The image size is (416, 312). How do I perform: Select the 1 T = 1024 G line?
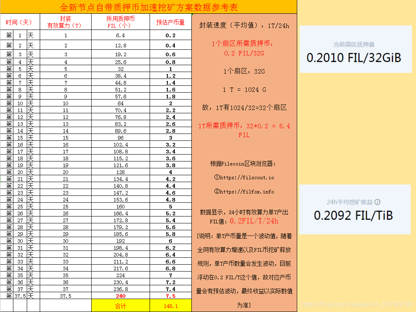pos(244,90)
